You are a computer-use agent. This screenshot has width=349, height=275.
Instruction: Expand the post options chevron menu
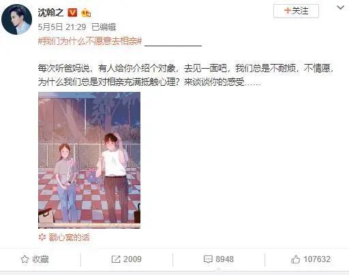pyautogui.click(x=340, y=7)
